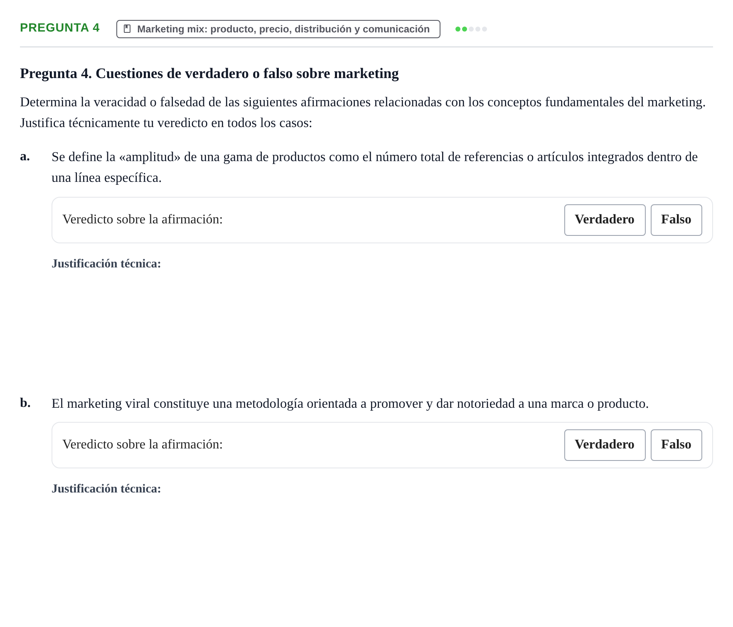Select Verdadero for statement b
Screen dimensions: 733x627
[605, 445]
